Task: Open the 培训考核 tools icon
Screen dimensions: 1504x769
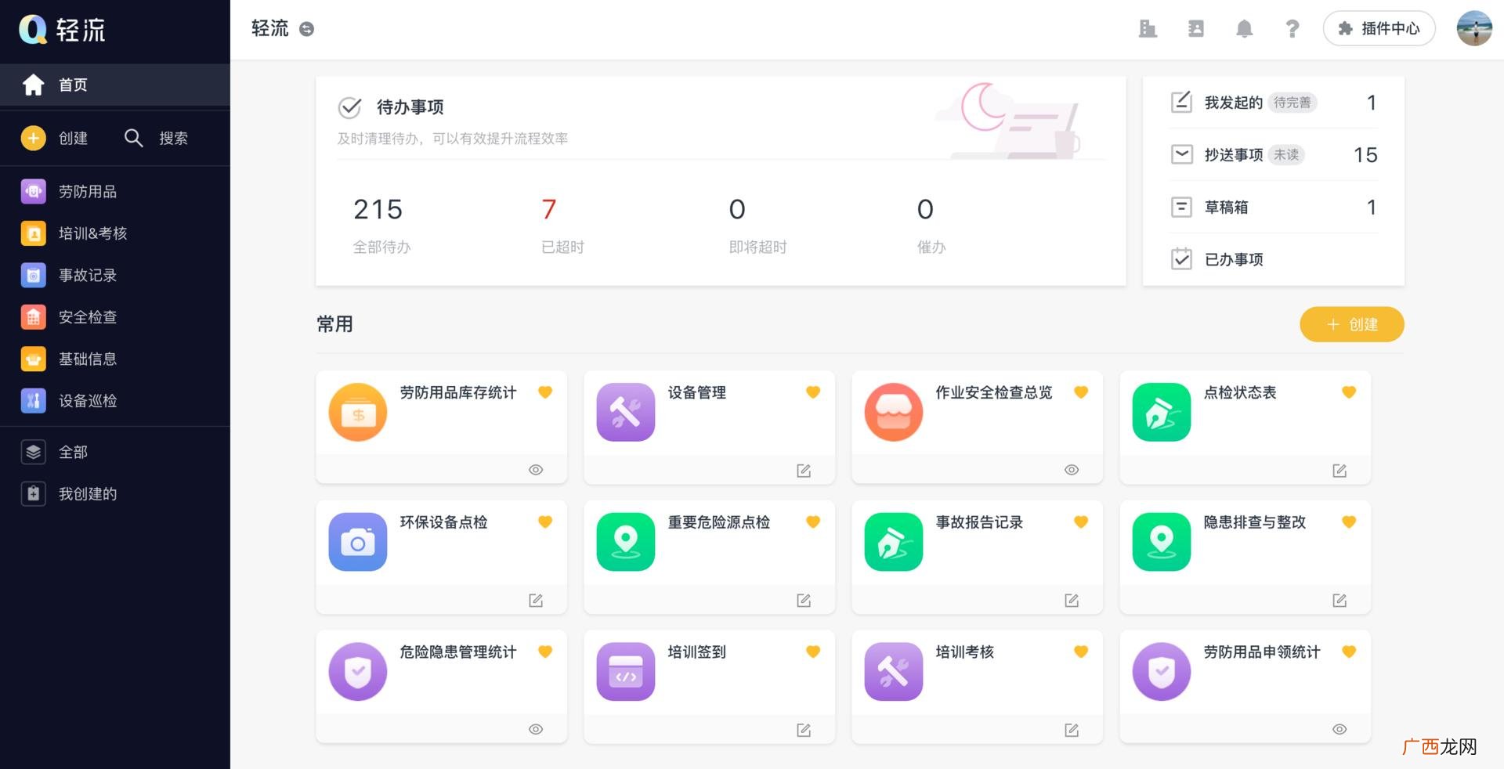Action: pos(894,672)
